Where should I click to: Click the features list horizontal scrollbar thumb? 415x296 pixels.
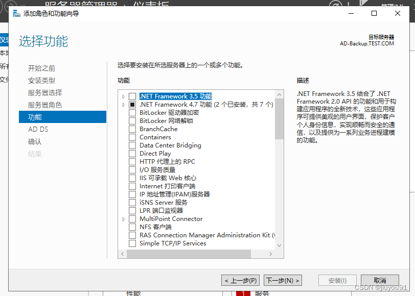[x=189, y=254]
